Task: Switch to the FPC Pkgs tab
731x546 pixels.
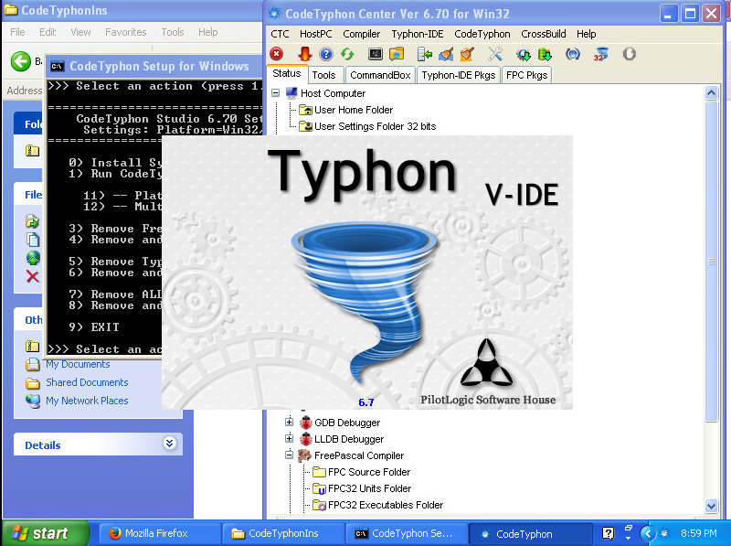Action: point(528,75)
